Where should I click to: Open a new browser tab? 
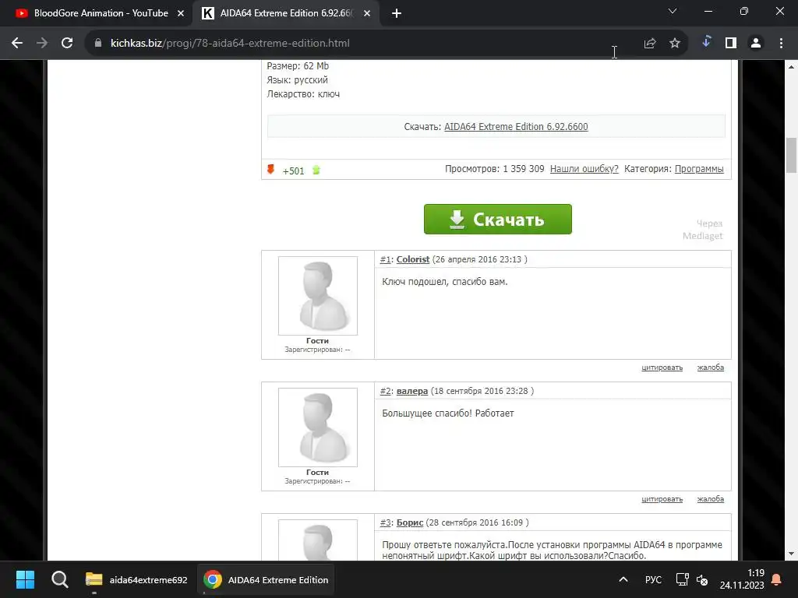pyautogui.click(x=397, y=14)
